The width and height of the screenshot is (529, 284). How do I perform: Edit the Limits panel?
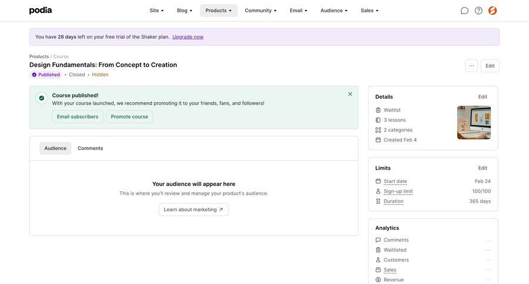483,168
